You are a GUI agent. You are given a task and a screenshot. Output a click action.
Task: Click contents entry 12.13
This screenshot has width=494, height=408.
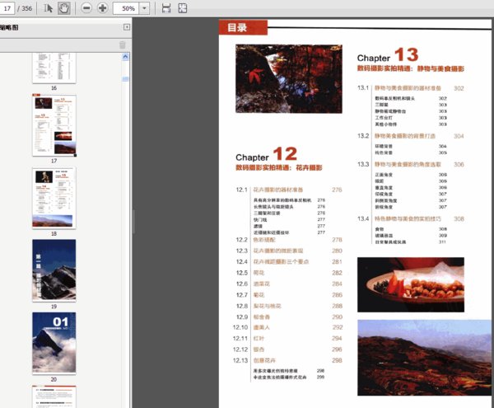(287, 361)
